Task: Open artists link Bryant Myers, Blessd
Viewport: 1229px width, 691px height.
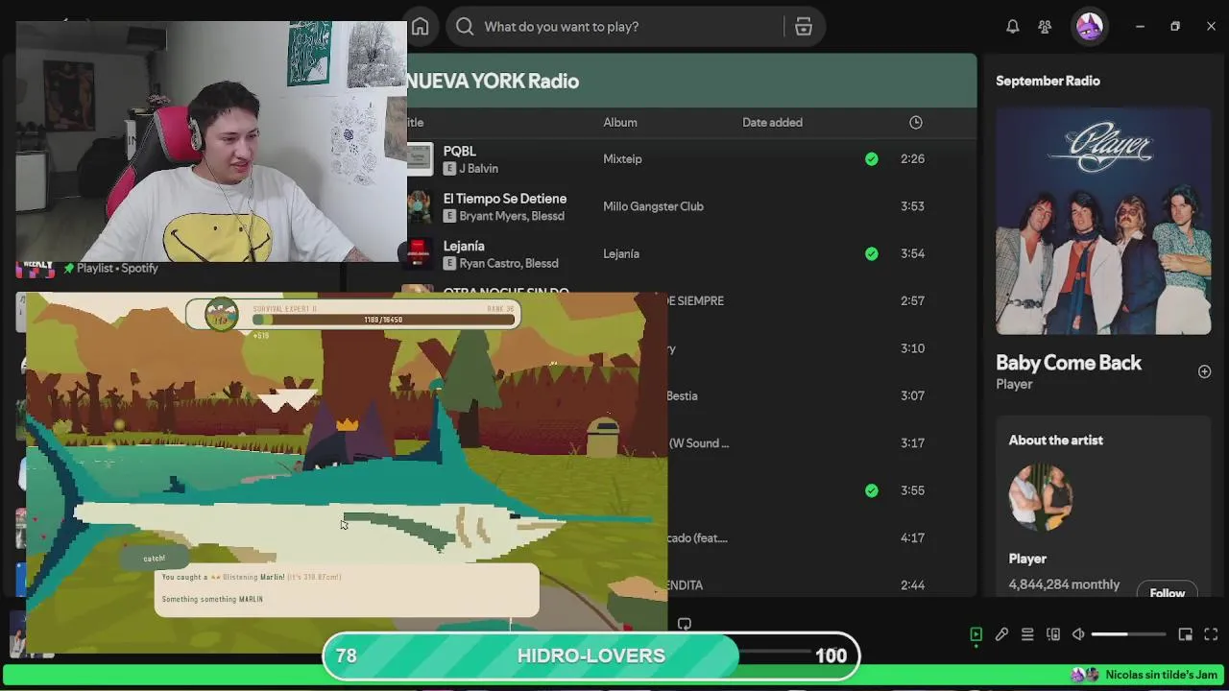Action: point(512,216)
